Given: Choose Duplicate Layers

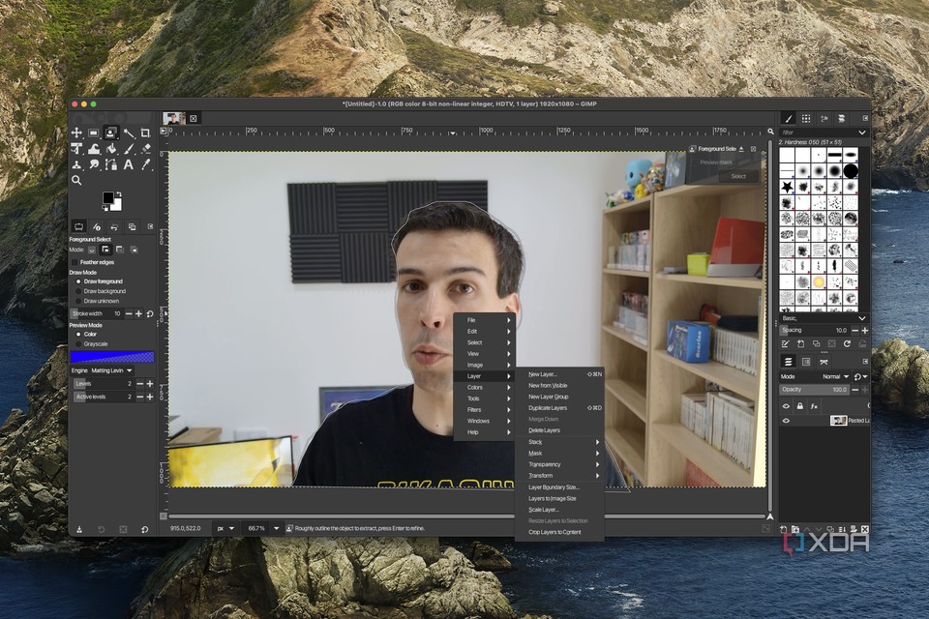Looking at the screenshot, I should click(560, 408).
